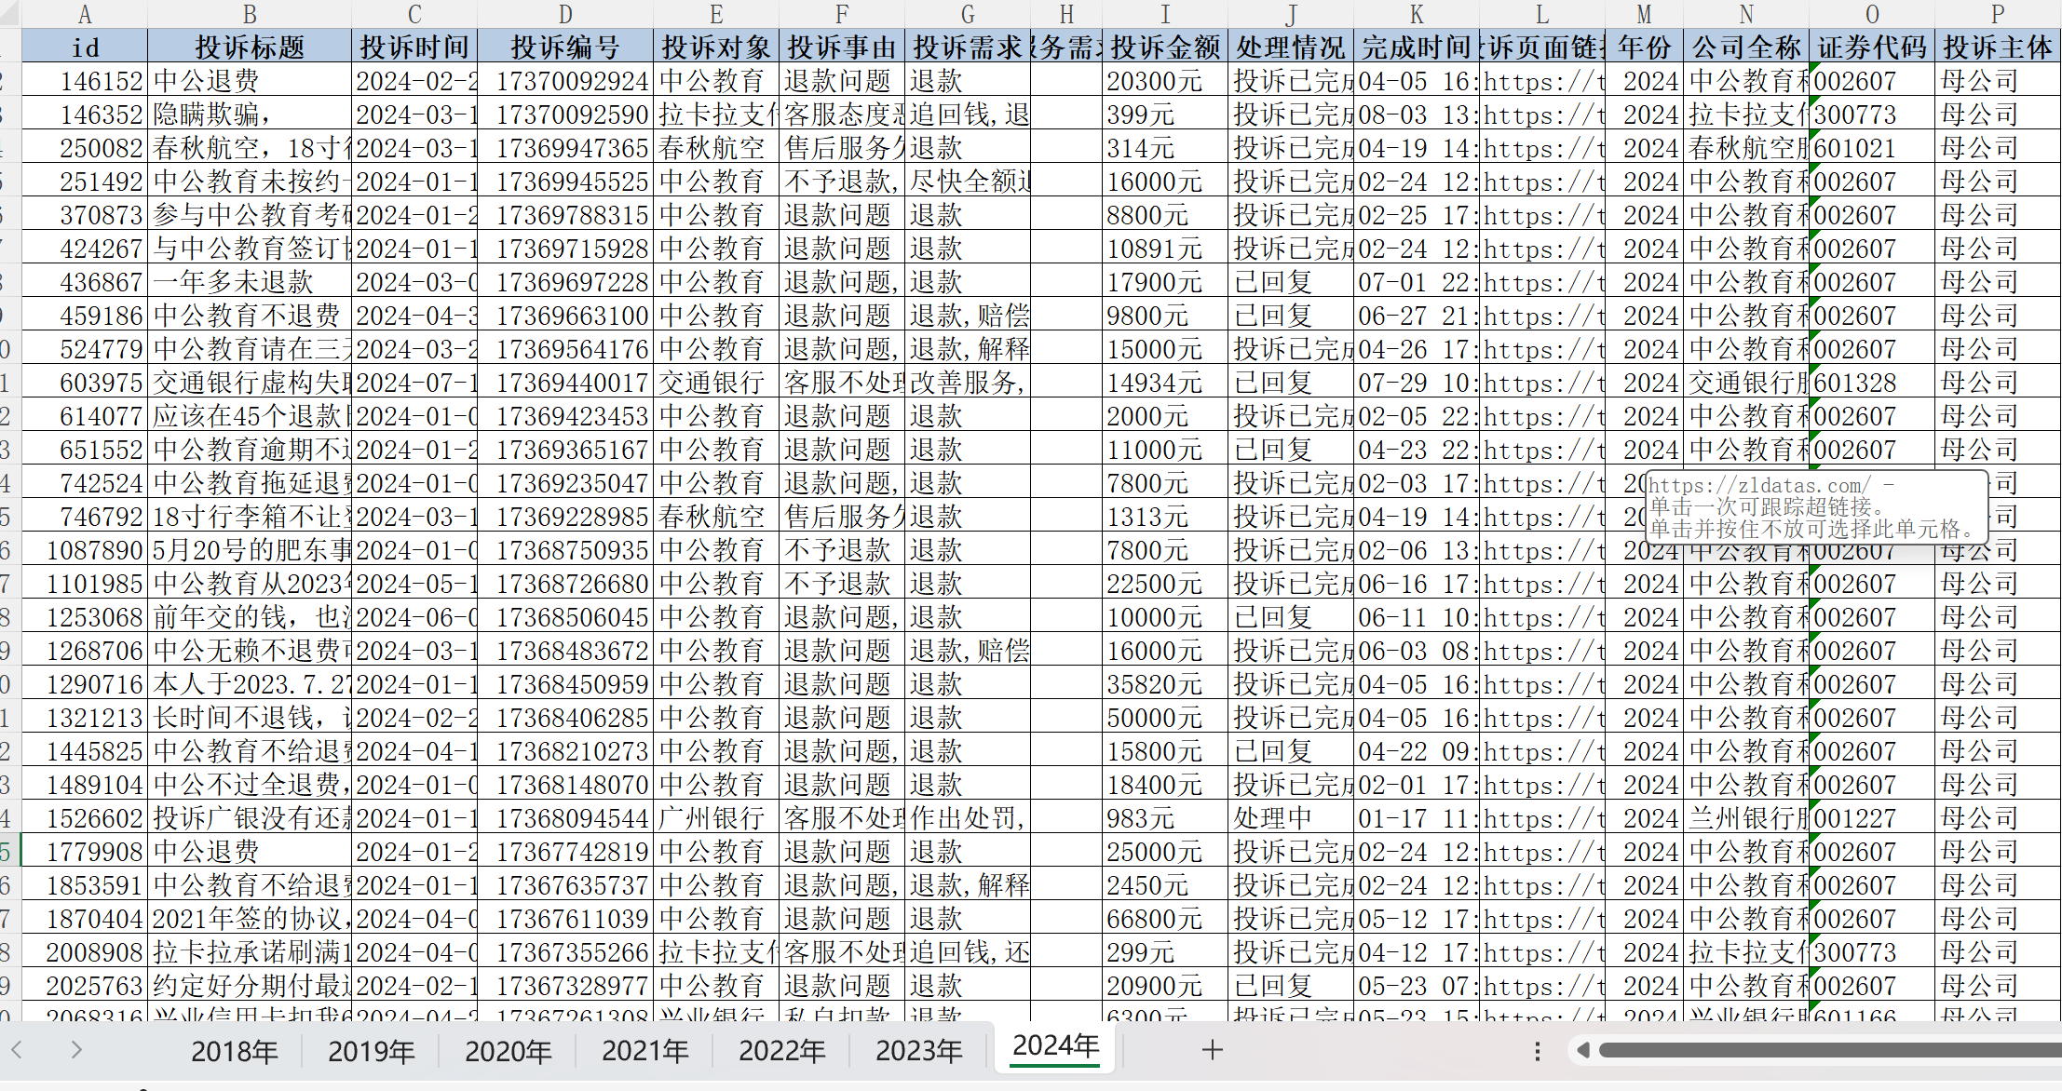Click the 投诉金额 header cell
Image resolution: width=2062 pixels, height=1091 pixels.
click(1164, 47)
